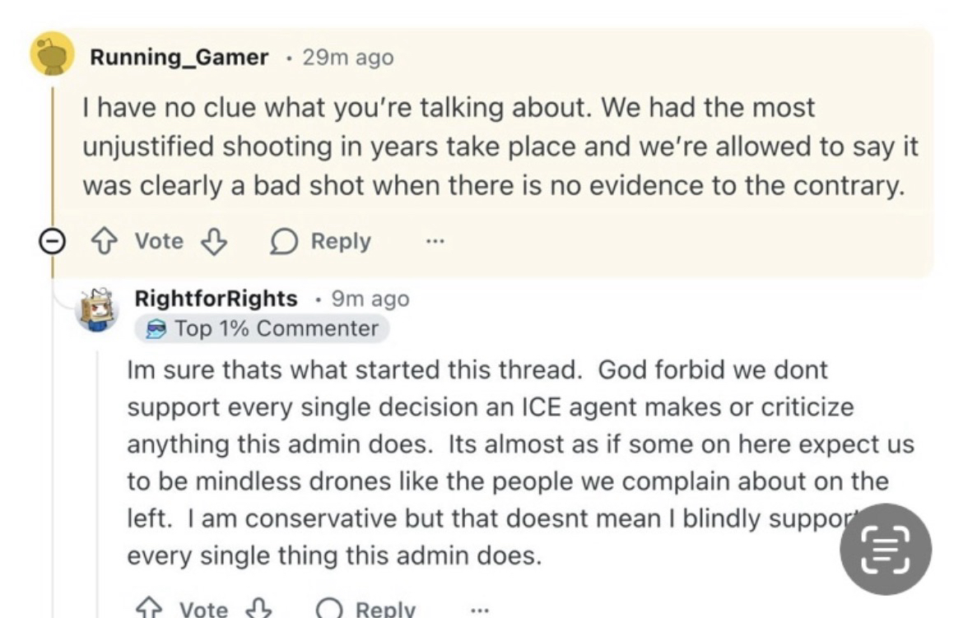Collapse the Running_Gamer comment thread
This screenshot has width=963, height=618.
pos(52,241)
